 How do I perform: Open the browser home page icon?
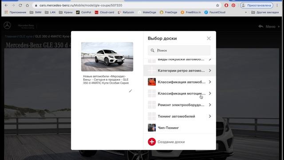[27, 5]
